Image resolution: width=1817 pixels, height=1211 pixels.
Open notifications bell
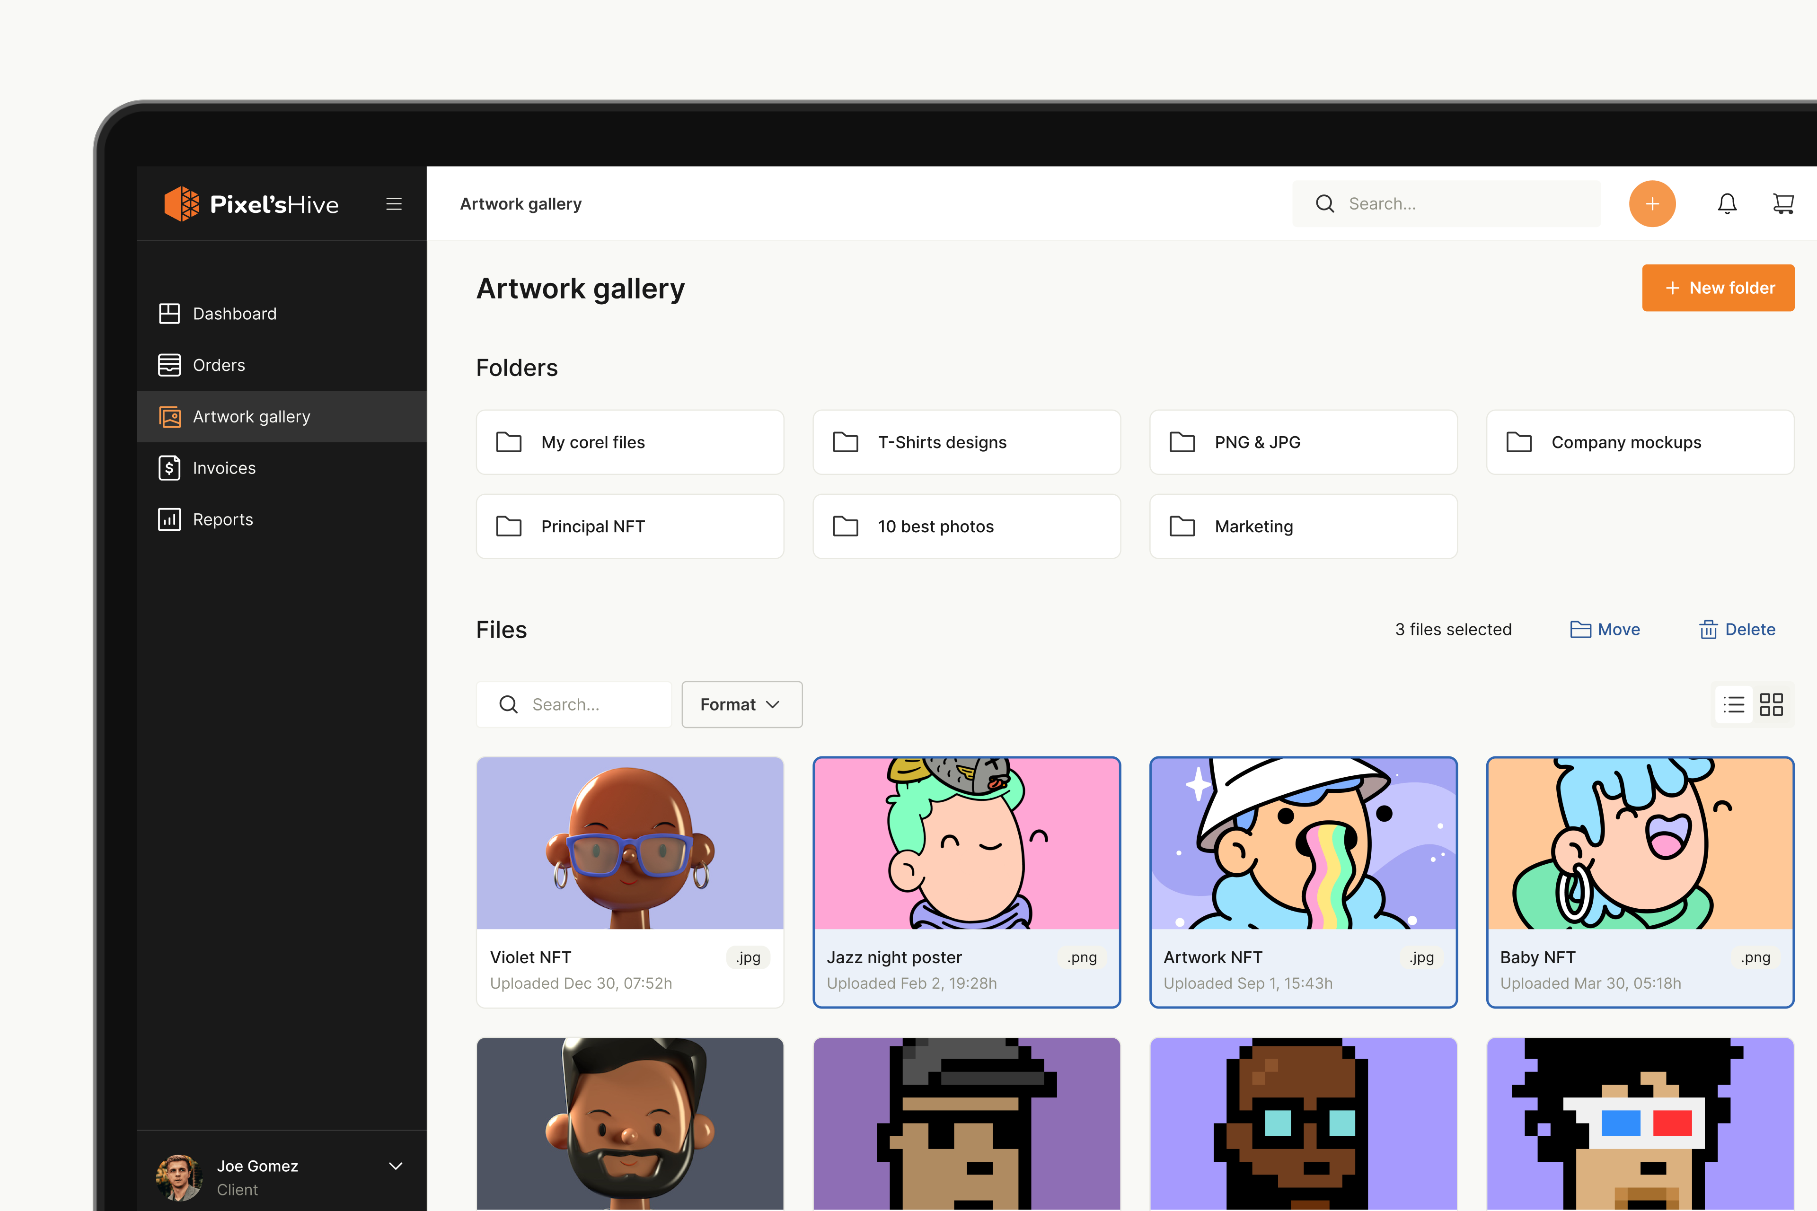click(x=1728, y=204)
